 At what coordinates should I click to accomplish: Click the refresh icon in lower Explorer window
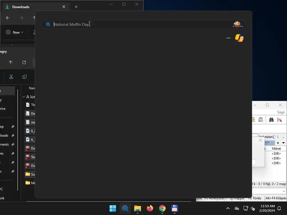tap(24, 62)
